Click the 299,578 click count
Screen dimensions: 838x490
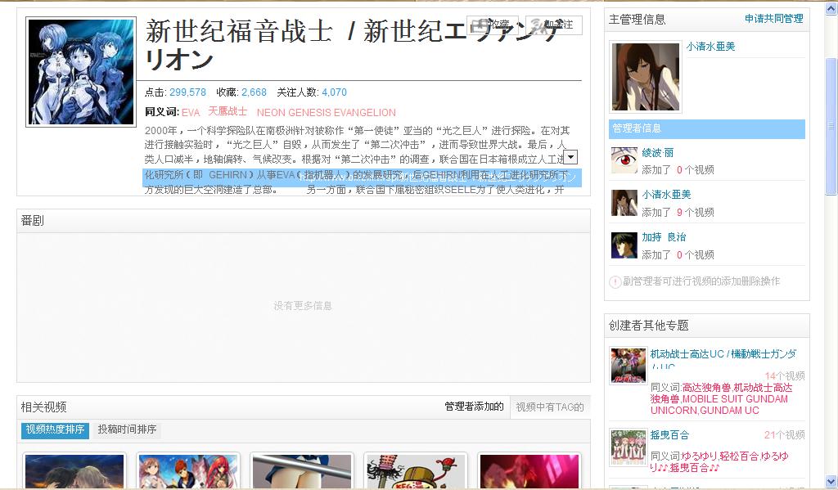[x=187, y=92]
